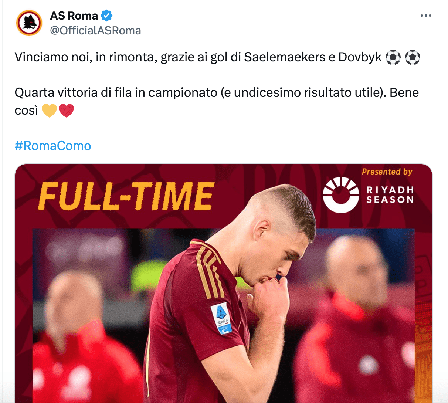Open the AS Roma profile avatar
Viewport: 448px width, 403px height.
click(29, 23)
